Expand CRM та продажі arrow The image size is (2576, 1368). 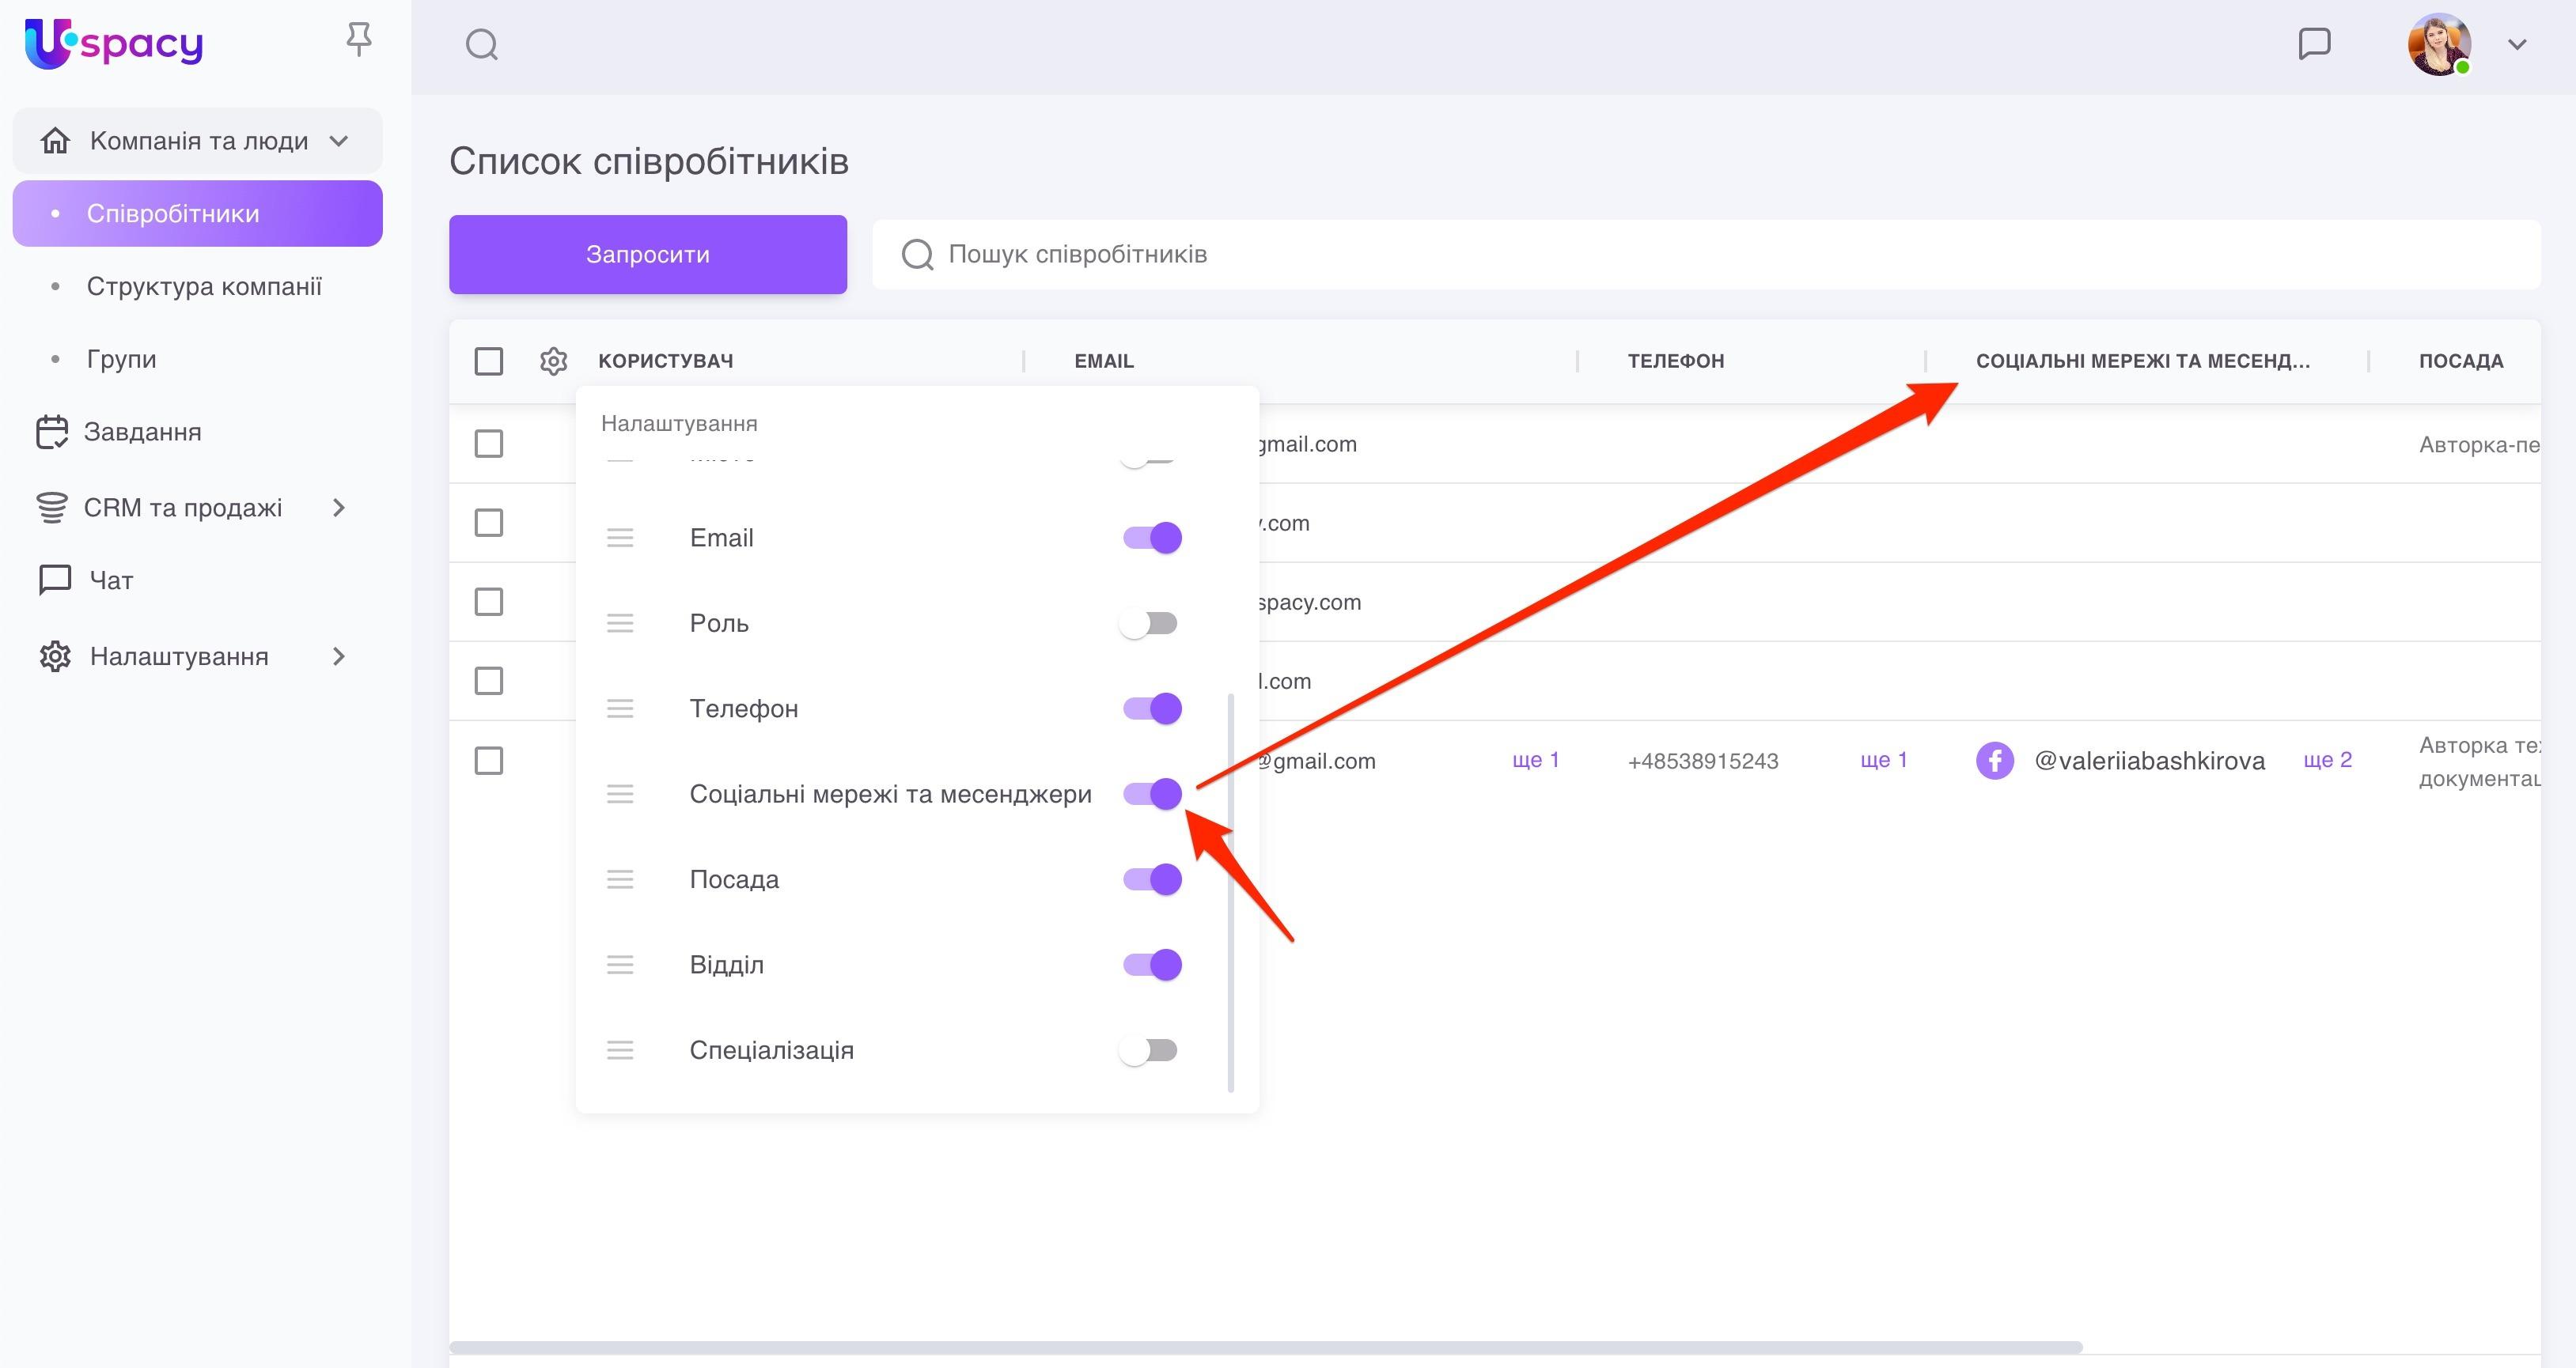tap(339, 508)
